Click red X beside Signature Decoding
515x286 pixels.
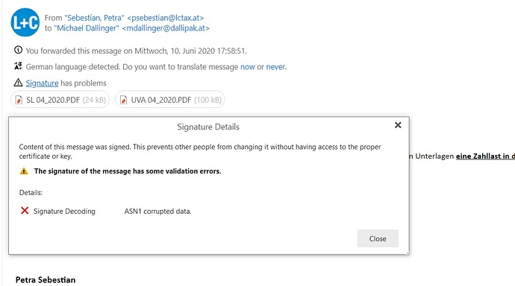[x=25, y=211]
